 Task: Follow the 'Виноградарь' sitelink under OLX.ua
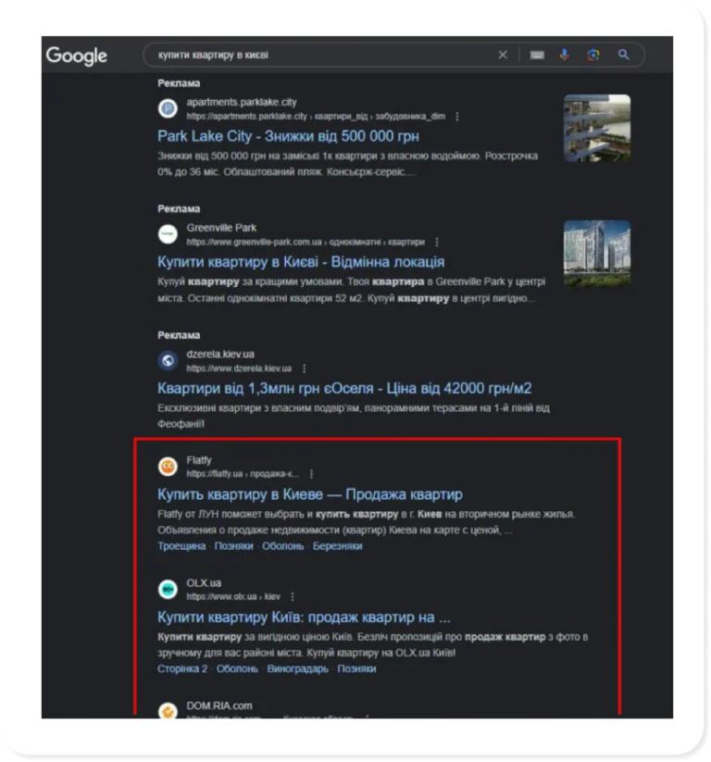(x=297, y=669)
